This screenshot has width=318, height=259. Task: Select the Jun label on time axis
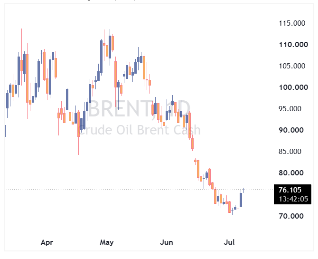pyautogui.click(x=167, y=242)
